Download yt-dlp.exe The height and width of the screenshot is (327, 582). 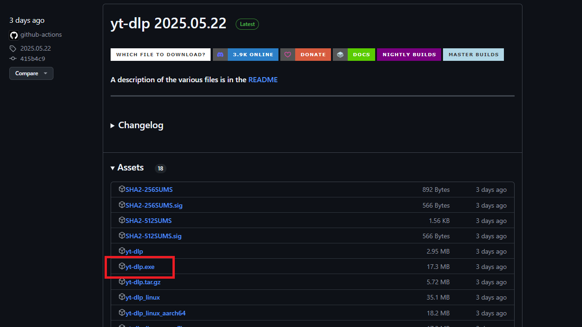point(140,267)
